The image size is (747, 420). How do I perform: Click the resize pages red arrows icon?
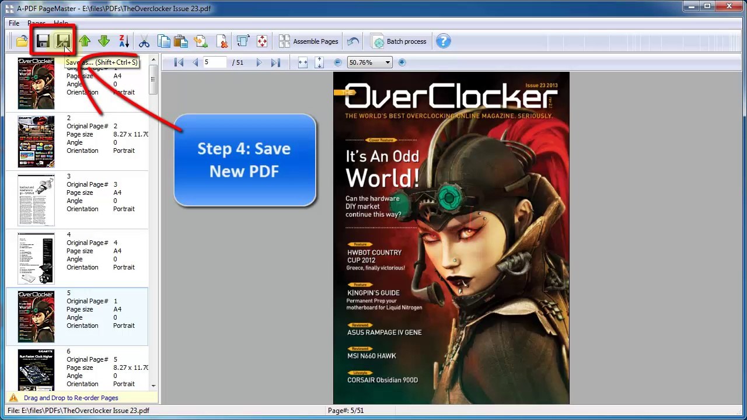tap(262, 41)
